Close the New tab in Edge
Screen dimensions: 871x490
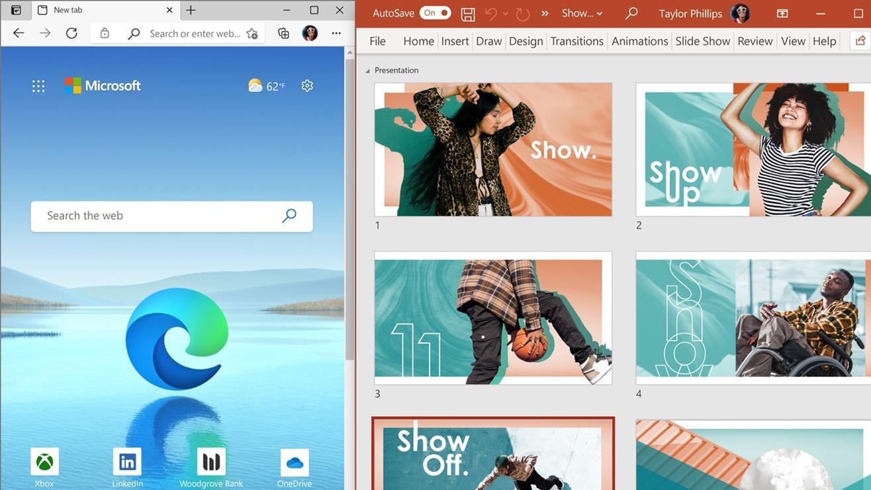pos(169,10)
